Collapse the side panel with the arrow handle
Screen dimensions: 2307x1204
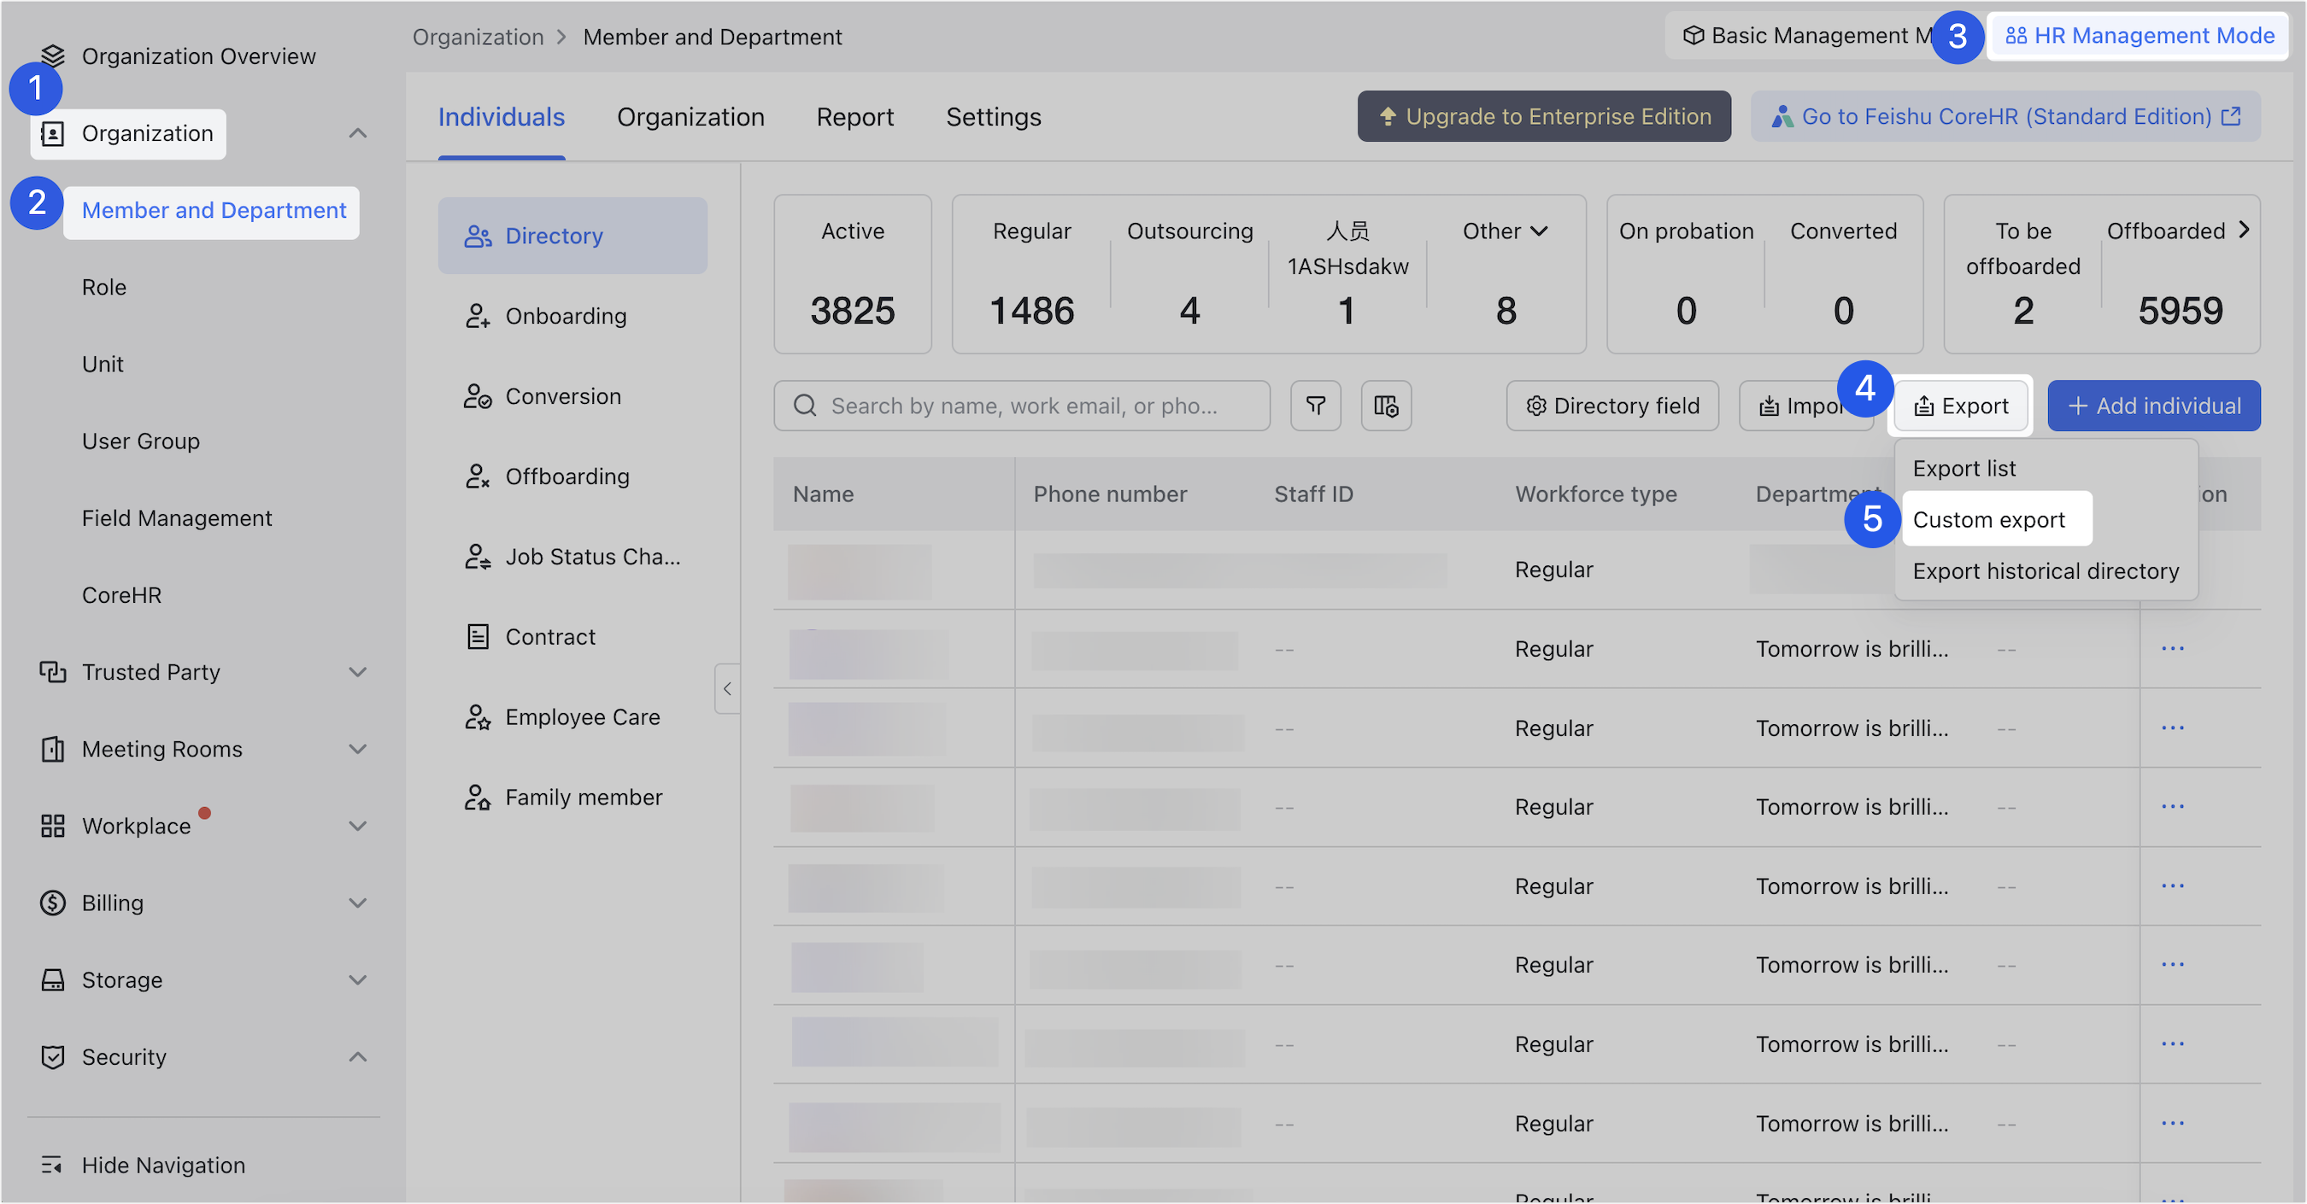tap(727, 688)
